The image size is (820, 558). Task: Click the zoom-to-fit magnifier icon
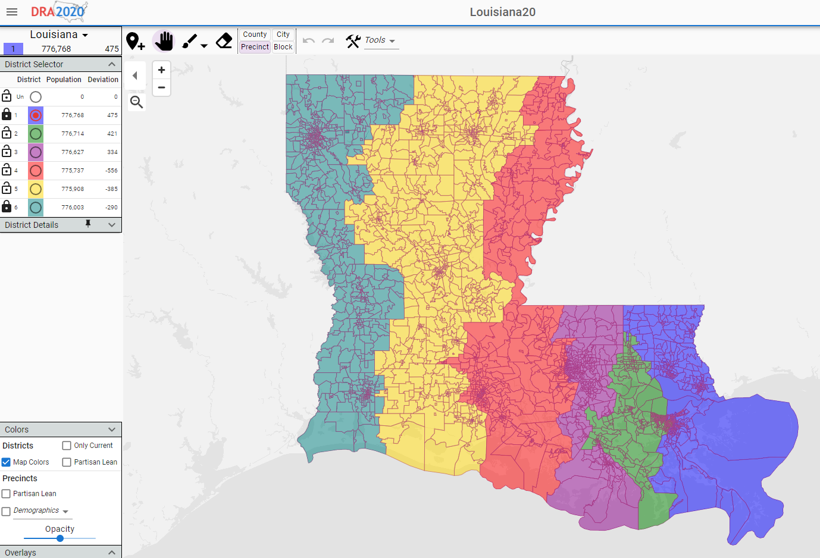point(137,102)
